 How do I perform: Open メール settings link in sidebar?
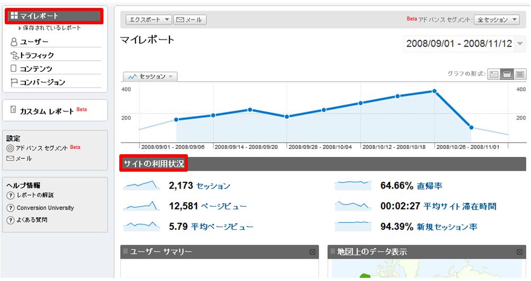[23, 158]
